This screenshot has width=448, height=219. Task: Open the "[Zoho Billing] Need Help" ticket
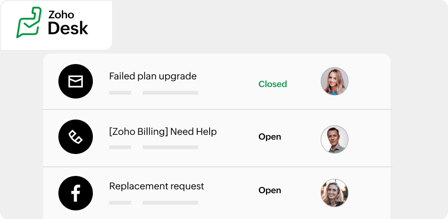click(163, 131)
